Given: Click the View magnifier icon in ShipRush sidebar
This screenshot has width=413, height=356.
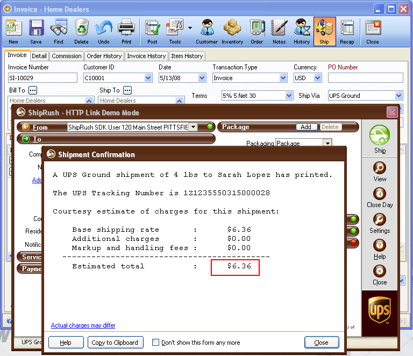Looking at the screenshot, I should 380,168.
